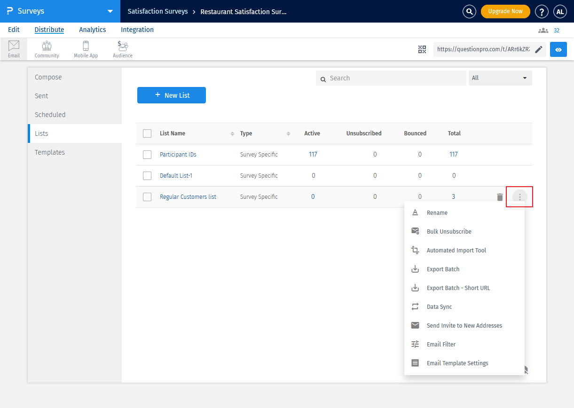Click the pencil icon to edit survey URL
The image size is (574, 408).
pos(539,49)
